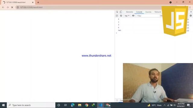The width and height of the screenshot is (193, 108).
Task: Open Cortana circle icon on taskbar
Action: 59,105
